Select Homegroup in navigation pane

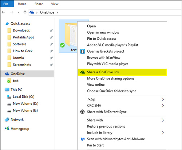tap(20, 129)
